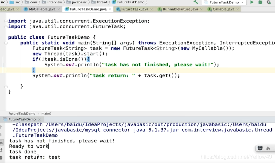Close the MyCallable.java tab
The image size is (275, 163).
pyautogui.click(x=59, y=9)
